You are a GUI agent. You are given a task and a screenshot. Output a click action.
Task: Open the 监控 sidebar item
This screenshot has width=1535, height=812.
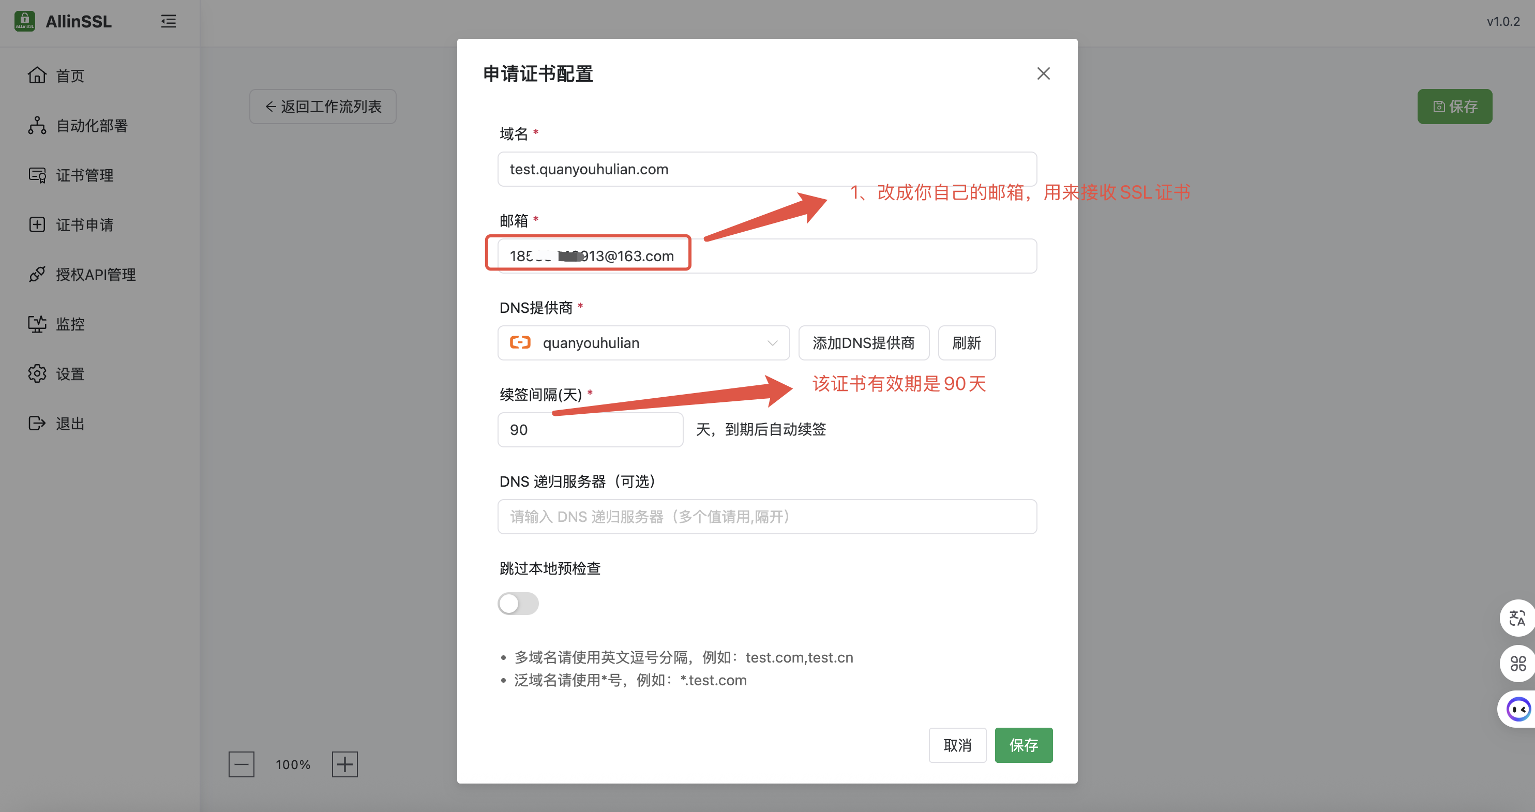point(70,324)
